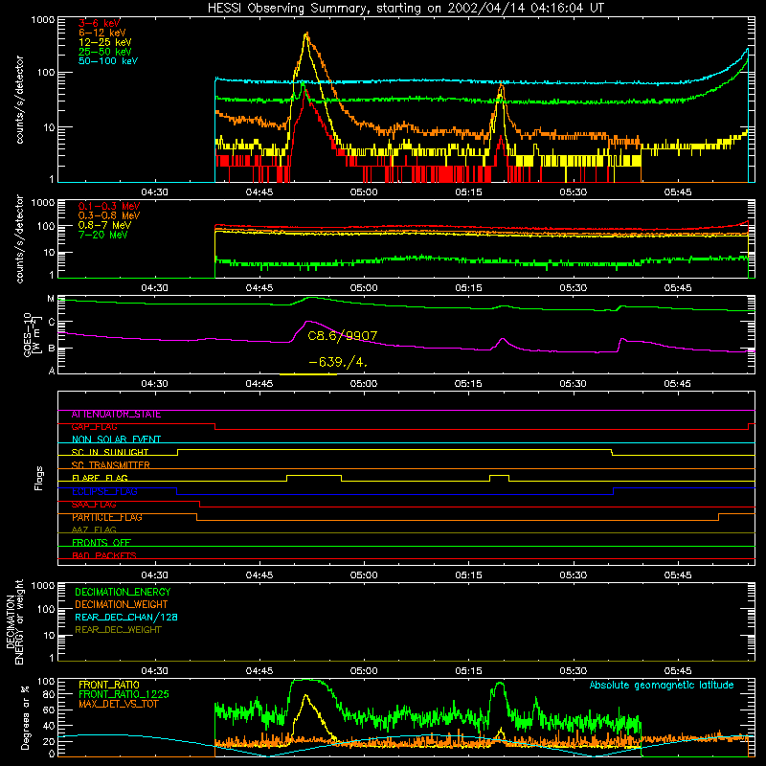This screenshot has width=766, height=766.
Task: Select the 'Degrees or %' axis title
Action: [25, 717]
